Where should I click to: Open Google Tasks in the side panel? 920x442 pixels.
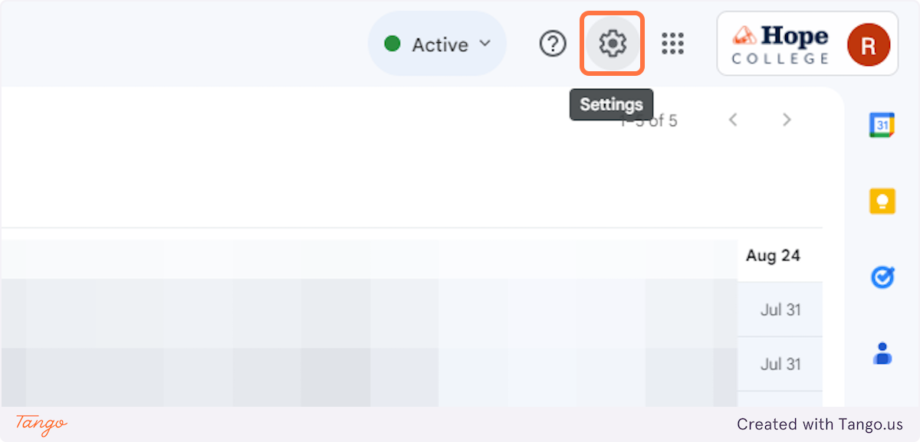882,277
